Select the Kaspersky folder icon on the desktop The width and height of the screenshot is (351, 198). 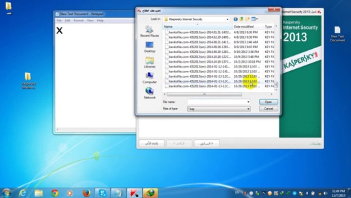(28, 81)
